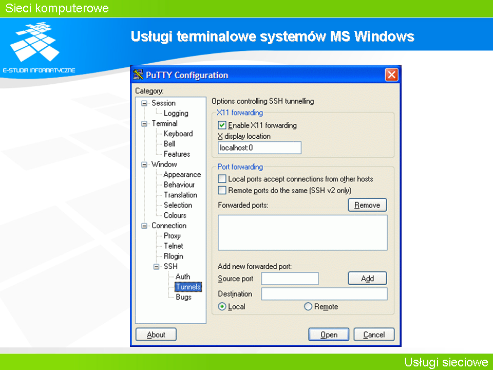Open the Behaviour category
493x370 pixels.
coord(179,184)
